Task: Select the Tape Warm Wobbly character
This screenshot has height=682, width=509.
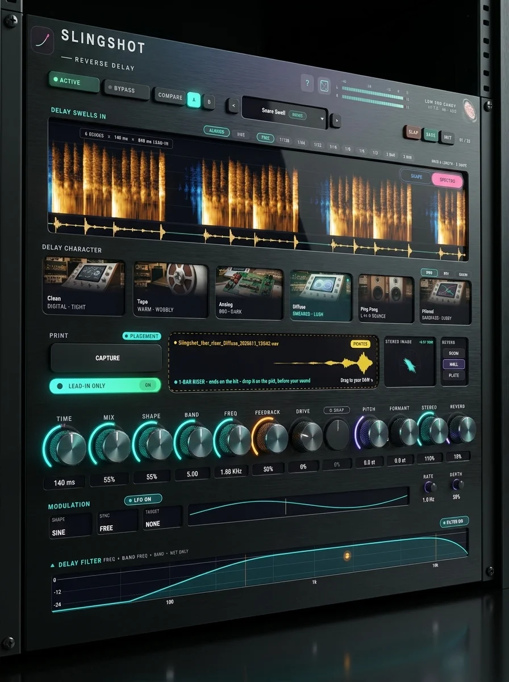Action: tap(170, 290)
